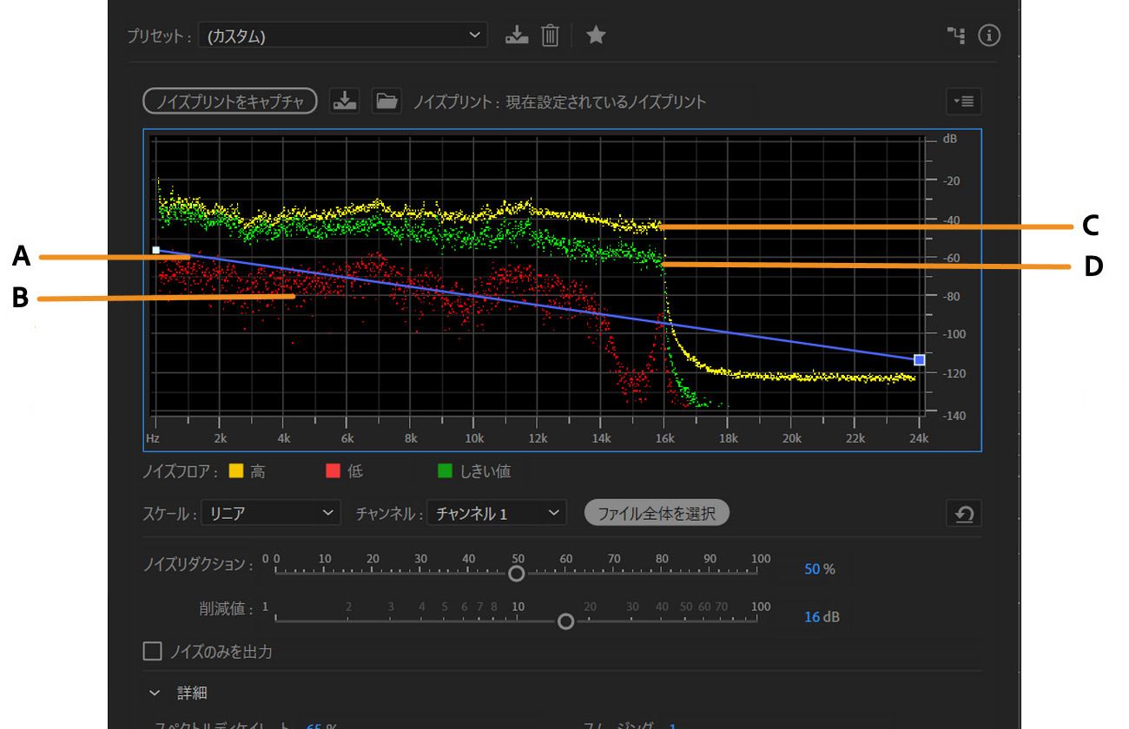Select the blue curve control point at 24k
The width and height of the screenshot is (1129, 729).
point(920,359)
